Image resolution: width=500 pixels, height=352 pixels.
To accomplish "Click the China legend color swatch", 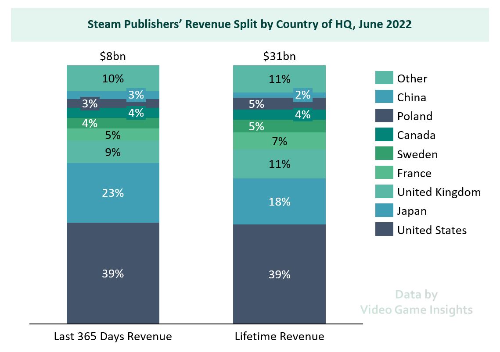I will [x=384, y=97].
